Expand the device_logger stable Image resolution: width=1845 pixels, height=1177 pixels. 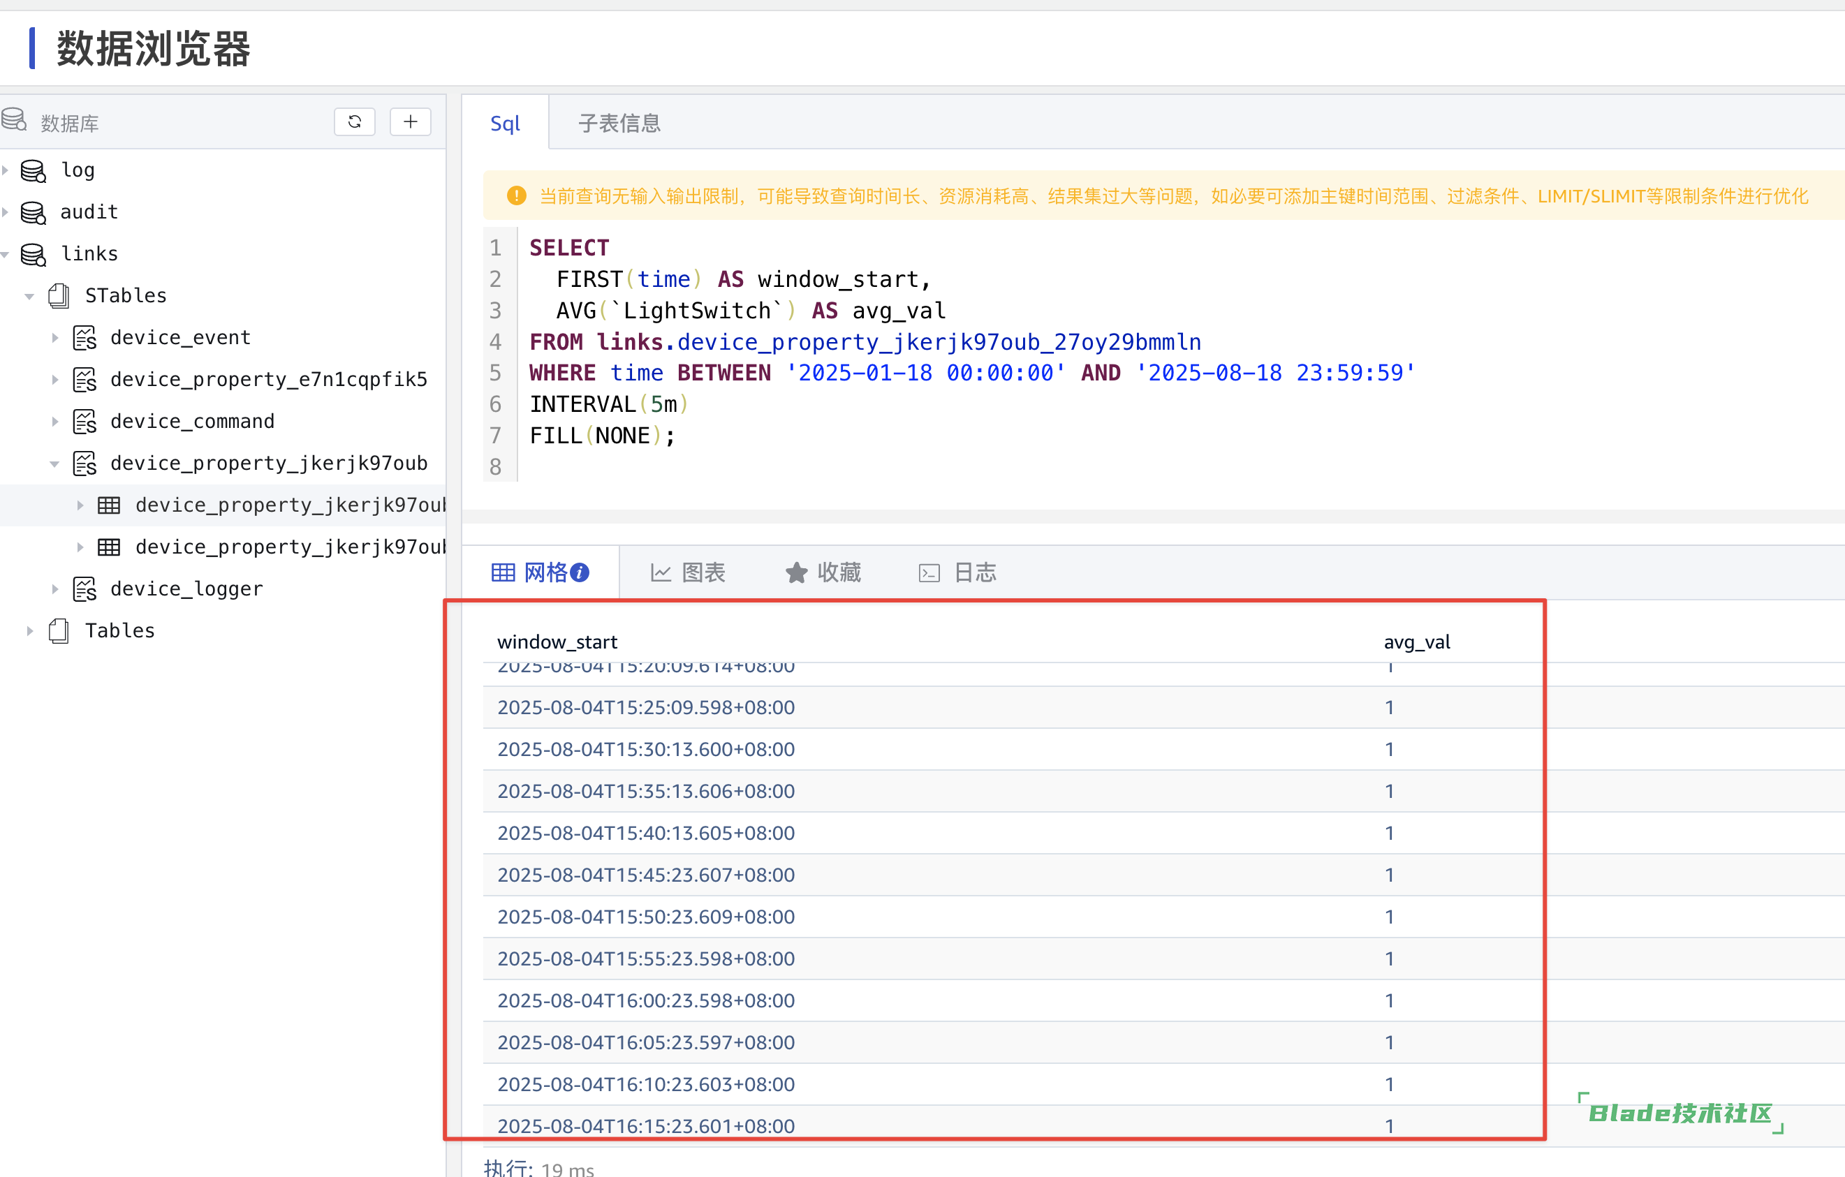[x=54, y=589]
